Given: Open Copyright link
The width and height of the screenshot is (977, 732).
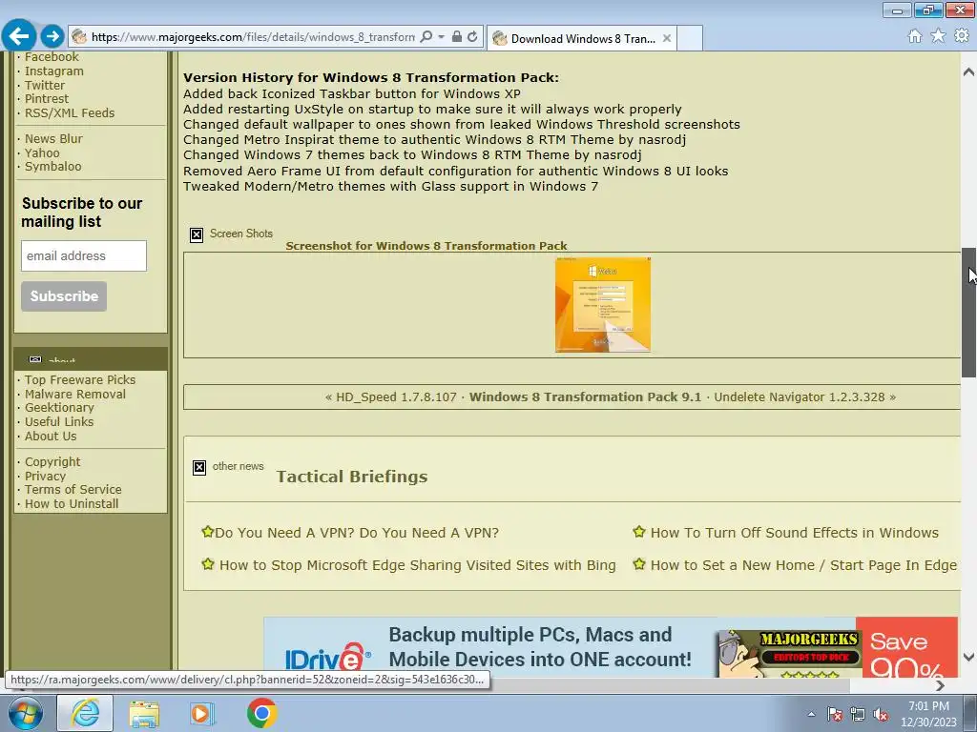Looking at the screenshot, I should click(x=53, y=462).
